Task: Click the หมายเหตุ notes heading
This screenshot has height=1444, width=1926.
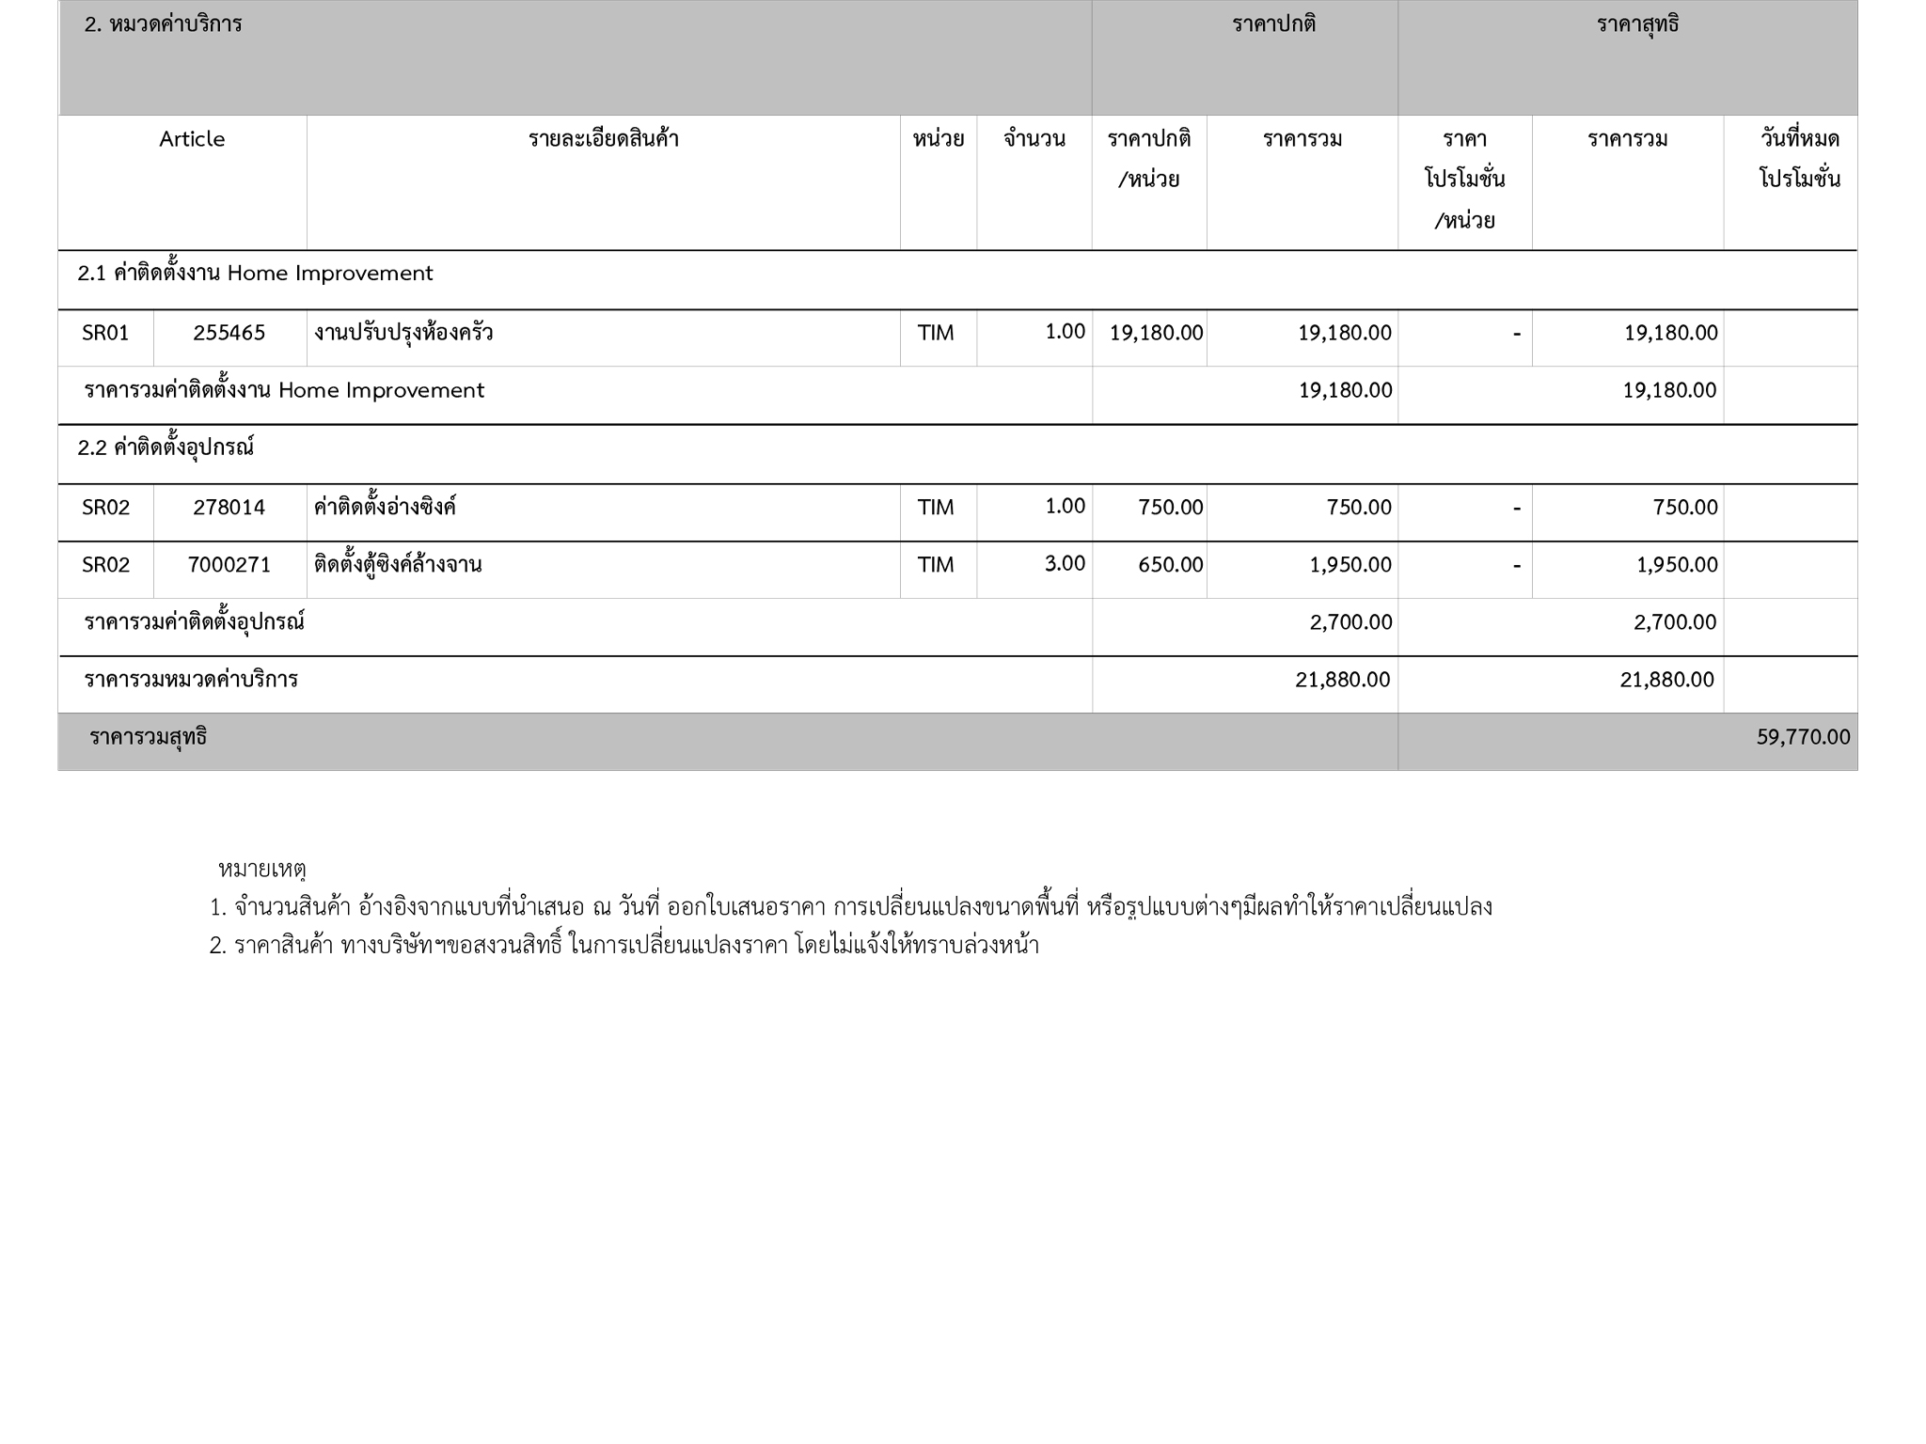Action: pos(262,869)
